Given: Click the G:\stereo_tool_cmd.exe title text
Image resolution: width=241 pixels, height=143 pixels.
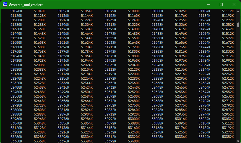Looking at the screenshot, I should tap(26, 5).
